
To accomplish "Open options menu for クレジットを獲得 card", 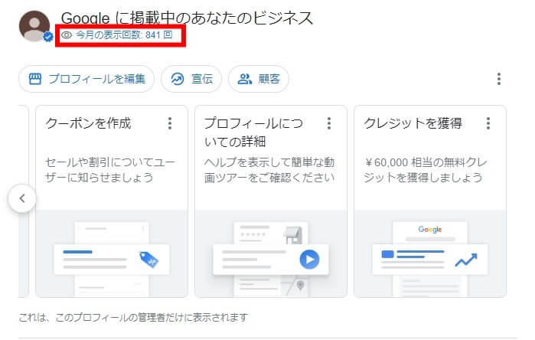I will point(488,123).
